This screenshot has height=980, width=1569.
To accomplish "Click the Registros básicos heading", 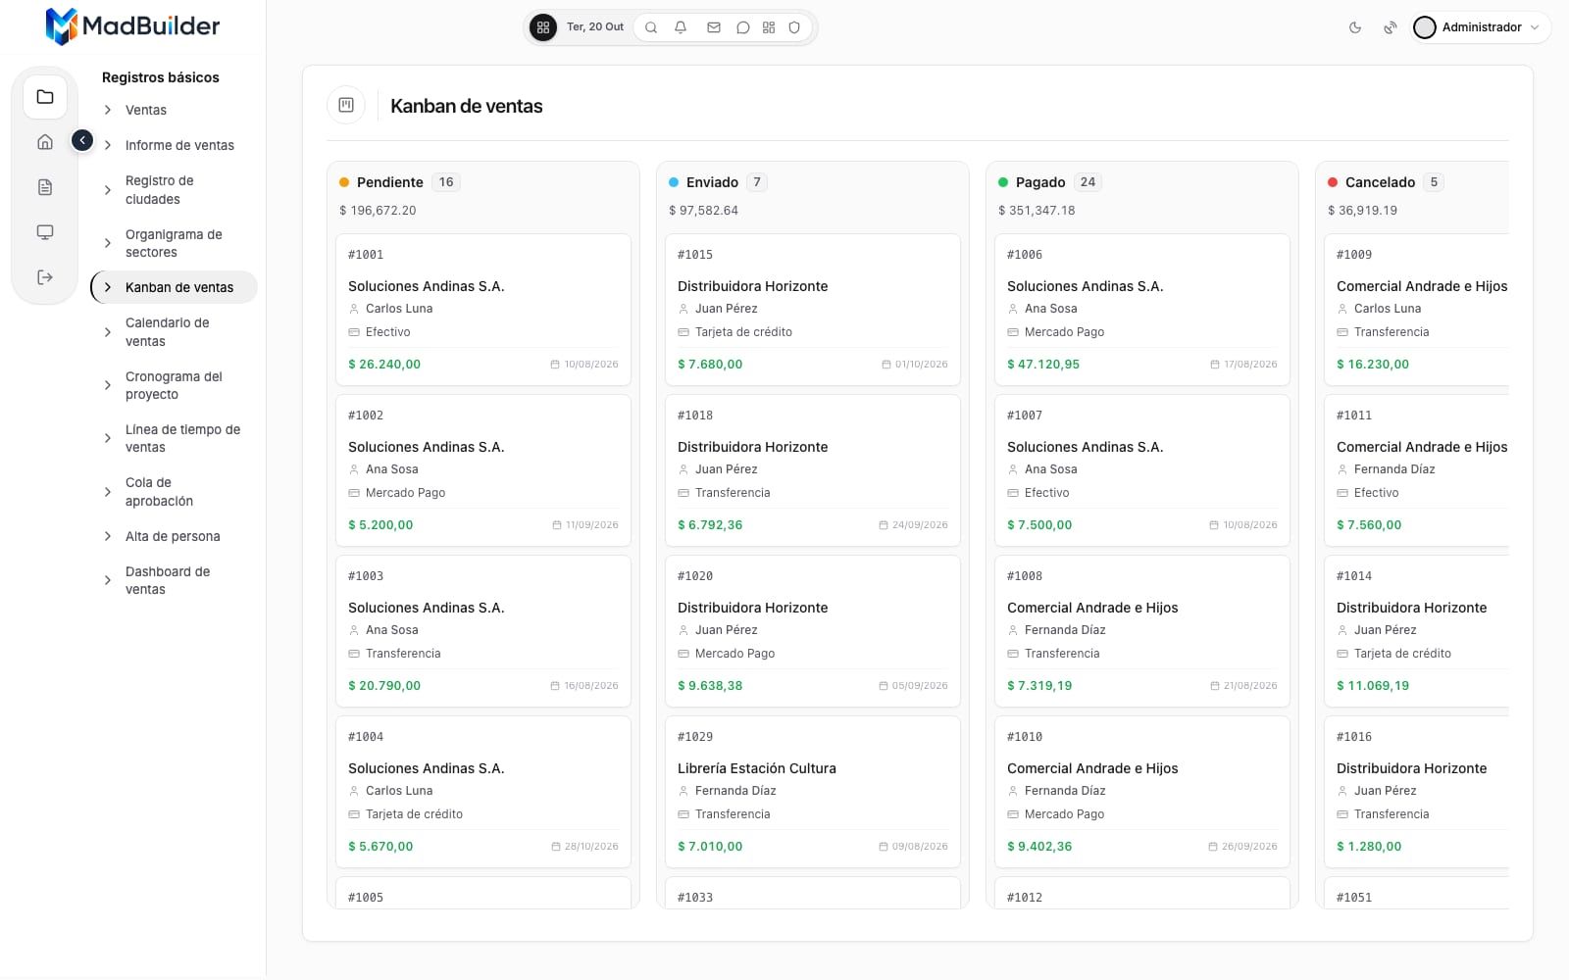I will tap(161, 77).
